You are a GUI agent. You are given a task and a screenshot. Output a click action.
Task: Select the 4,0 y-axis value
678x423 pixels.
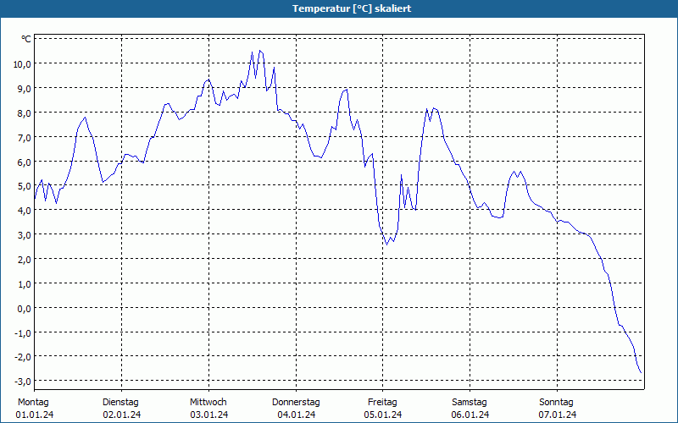click(25, 210)
